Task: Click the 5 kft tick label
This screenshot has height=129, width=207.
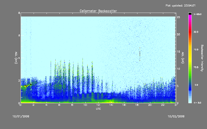Action: pos(178,86)
